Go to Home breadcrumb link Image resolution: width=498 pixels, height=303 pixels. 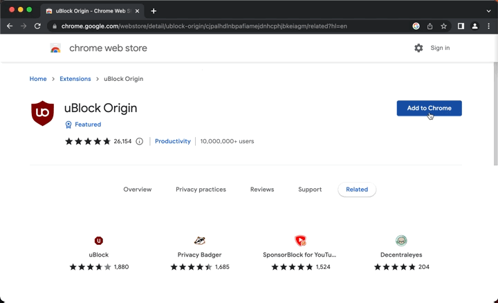pyautogui.click(x=38, y=79)
